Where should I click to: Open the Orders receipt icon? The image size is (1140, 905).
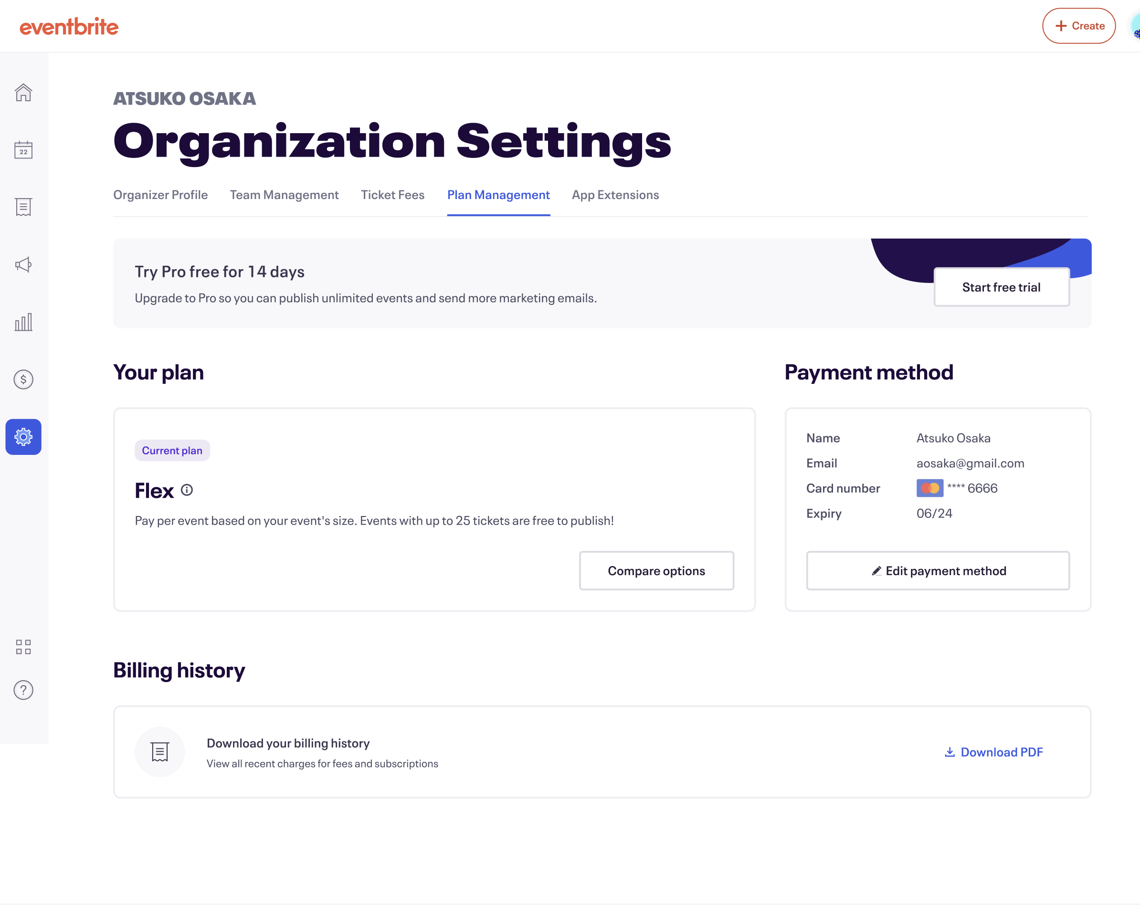coord(23,207)
